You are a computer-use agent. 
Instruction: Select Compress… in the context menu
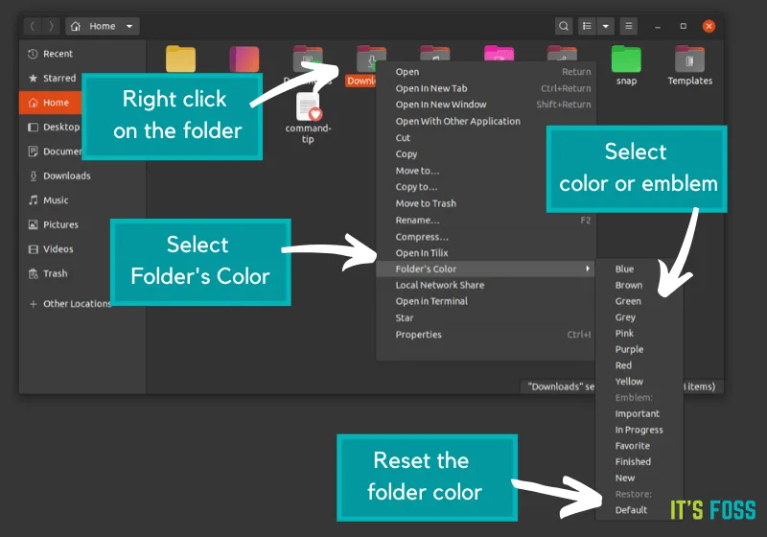[422, 237]
